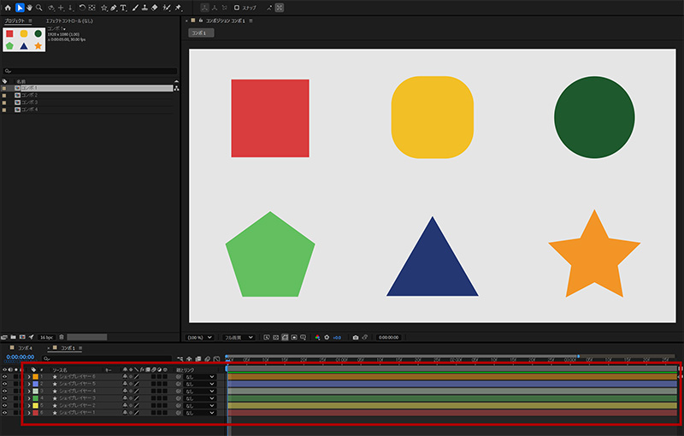The height and width of the screenshot is (436, 684).
Task: Select the Hand tool in the toolbar
Action: coord(31,8)
